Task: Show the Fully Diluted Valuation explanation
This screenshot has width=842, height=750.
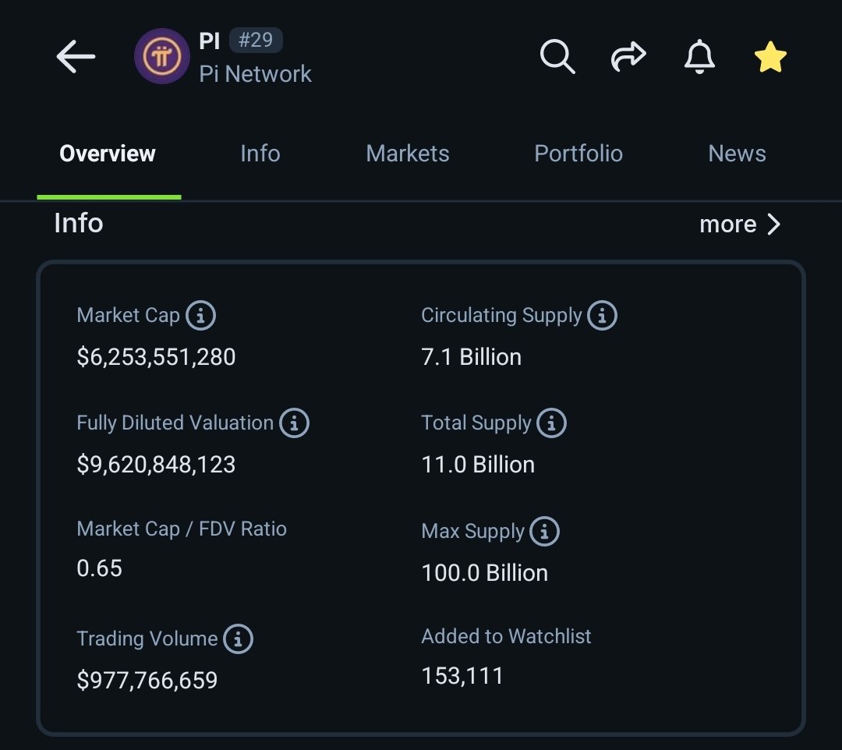Action: [294, 423]
